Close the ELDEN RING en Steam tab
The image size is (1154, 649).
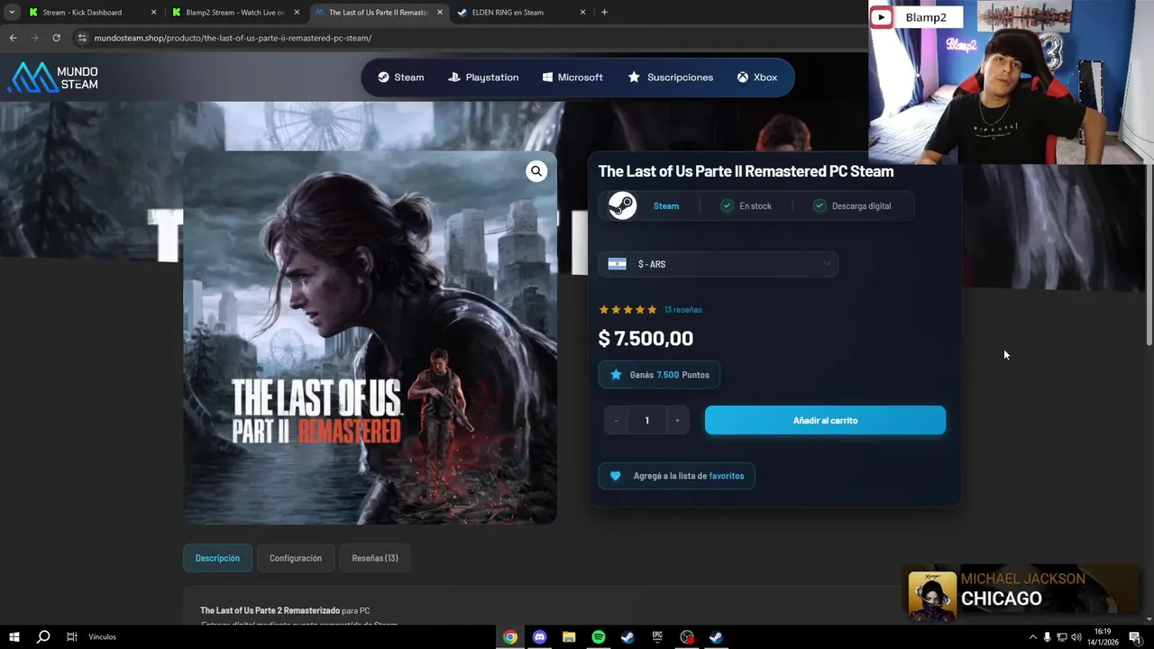click(x=582, y=13)
